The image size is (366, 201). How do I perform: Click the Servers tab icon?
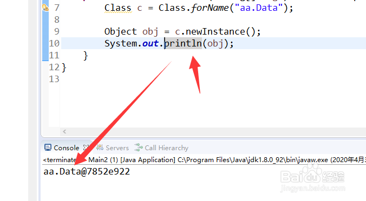pos(100,148)
